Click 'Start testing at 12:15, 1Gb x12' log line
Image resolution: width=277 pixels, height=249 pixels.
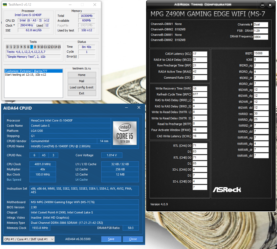point(26,75)
